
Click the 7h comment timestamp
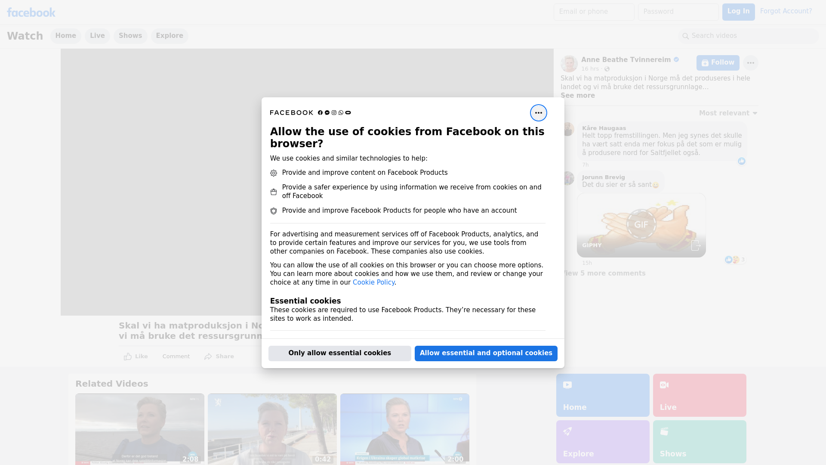click(x=585, y=165)
